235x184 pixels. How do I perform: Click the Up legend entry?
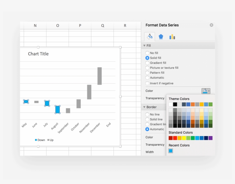click(x=50, y=140)
